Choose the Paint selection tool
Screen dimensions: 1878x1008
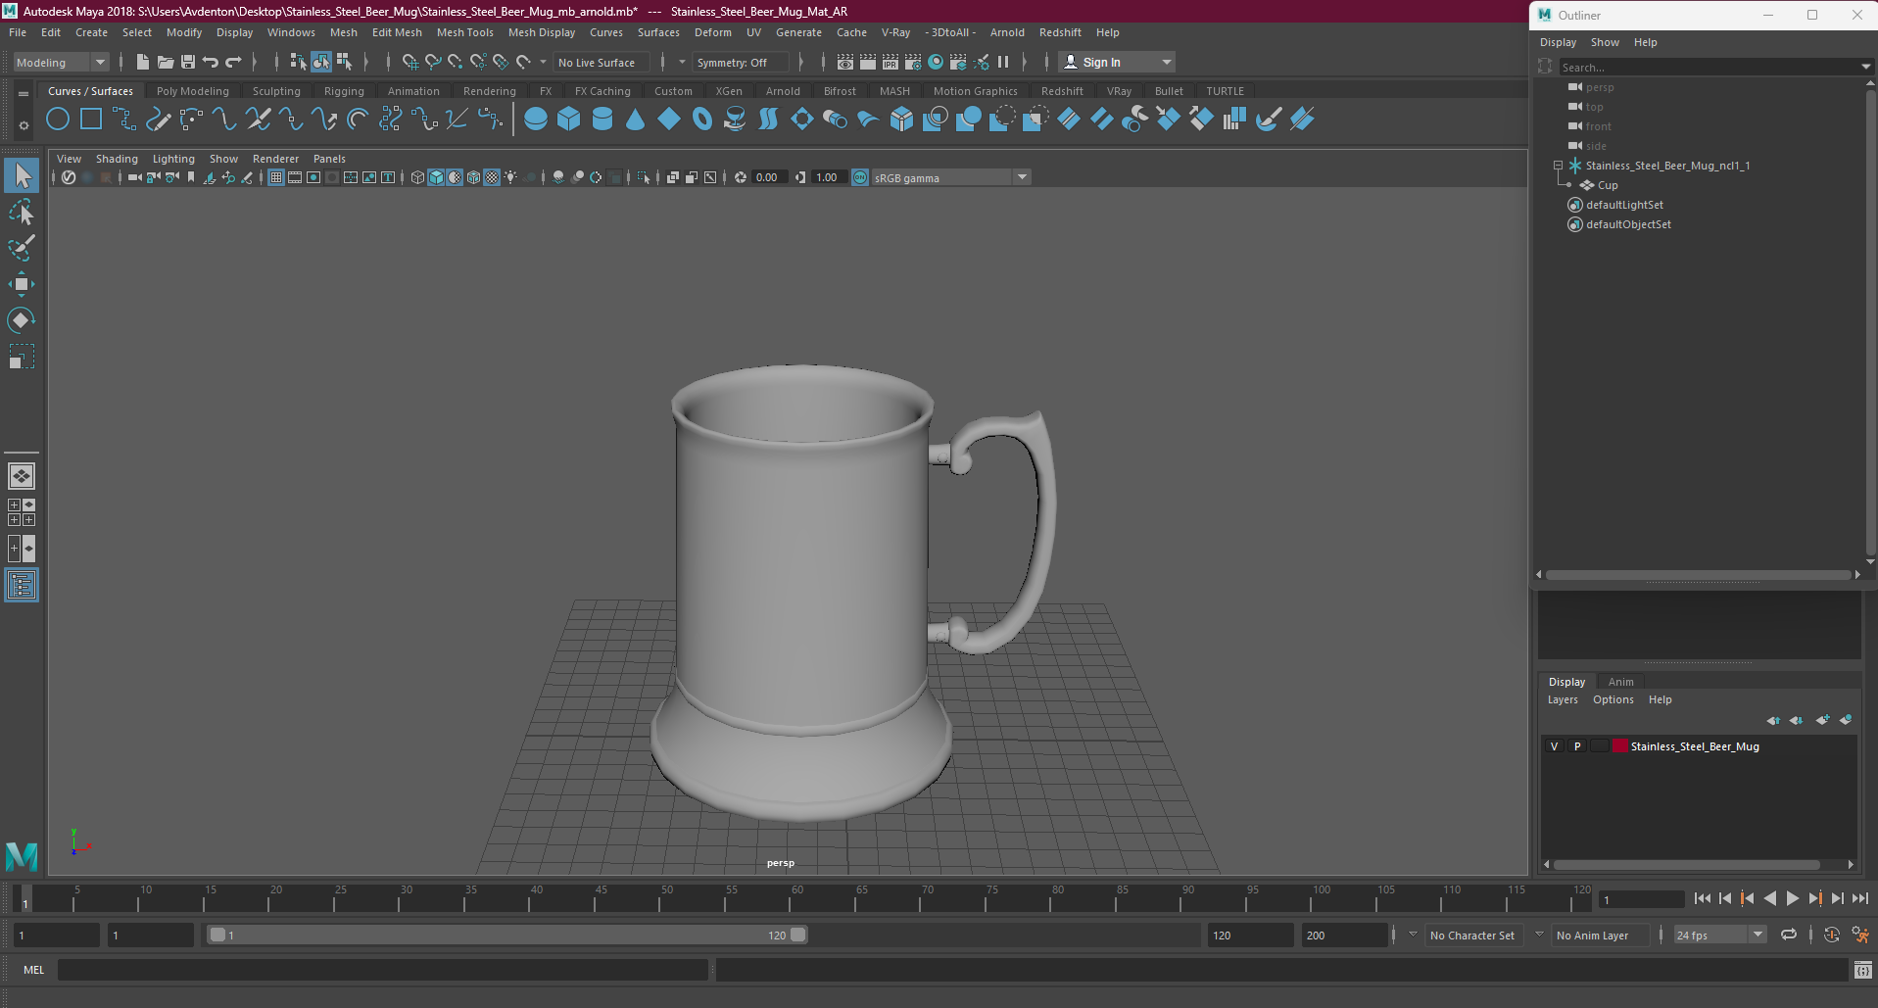pos(22,248)
